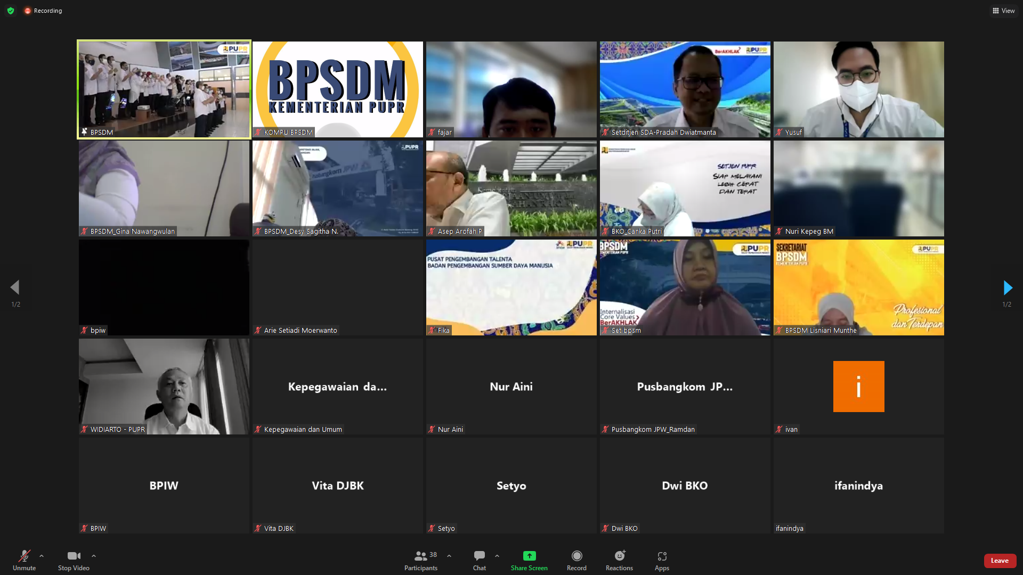
Task: Expand the Chat options arrow
Action: (497, 556)
